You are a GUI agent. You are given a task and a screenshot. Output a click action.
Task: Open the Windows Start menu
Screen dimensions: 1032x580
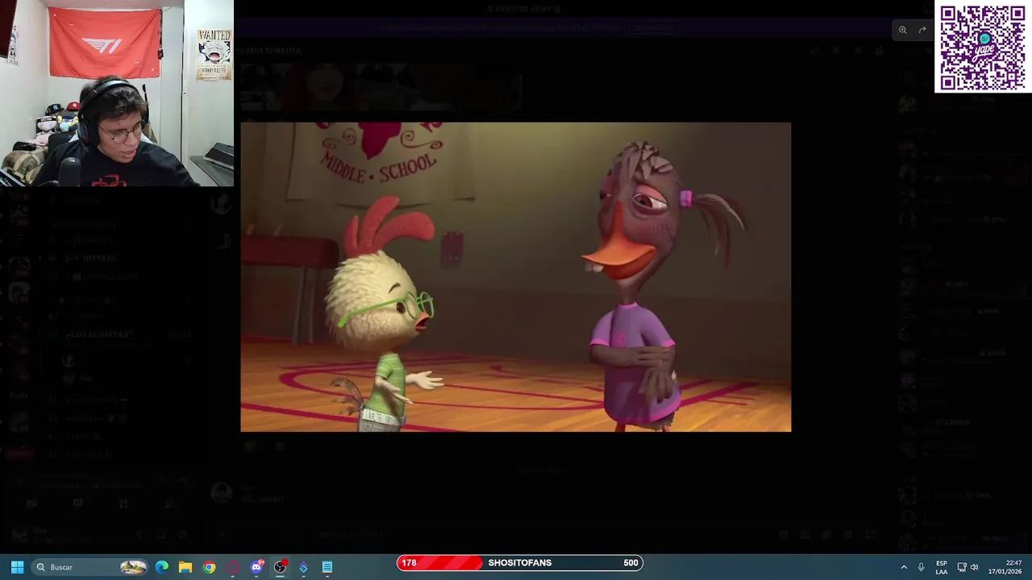17,567
